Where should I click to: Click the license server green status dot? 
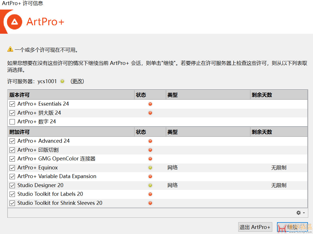coord(62,81)
